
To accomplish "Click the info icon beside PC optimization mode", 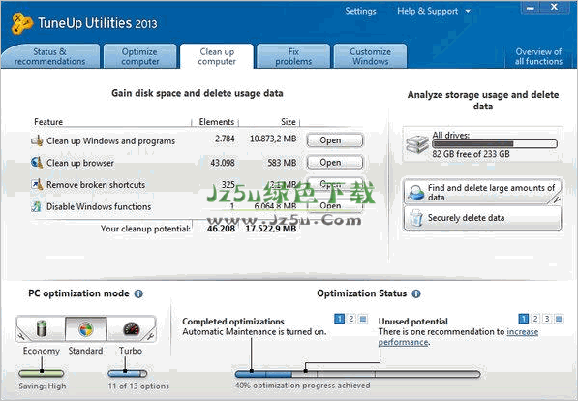I will coord(138,293).
